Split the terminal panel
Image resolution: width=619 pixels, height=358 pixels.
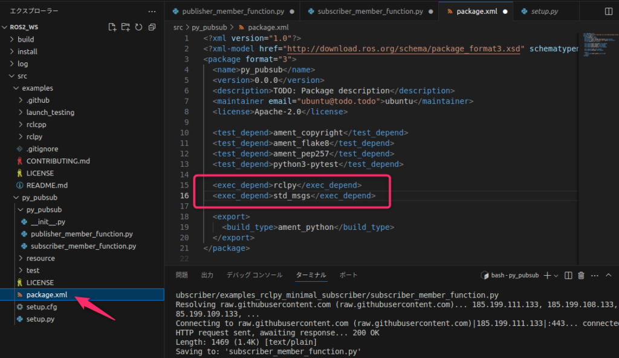click(568, 275)
